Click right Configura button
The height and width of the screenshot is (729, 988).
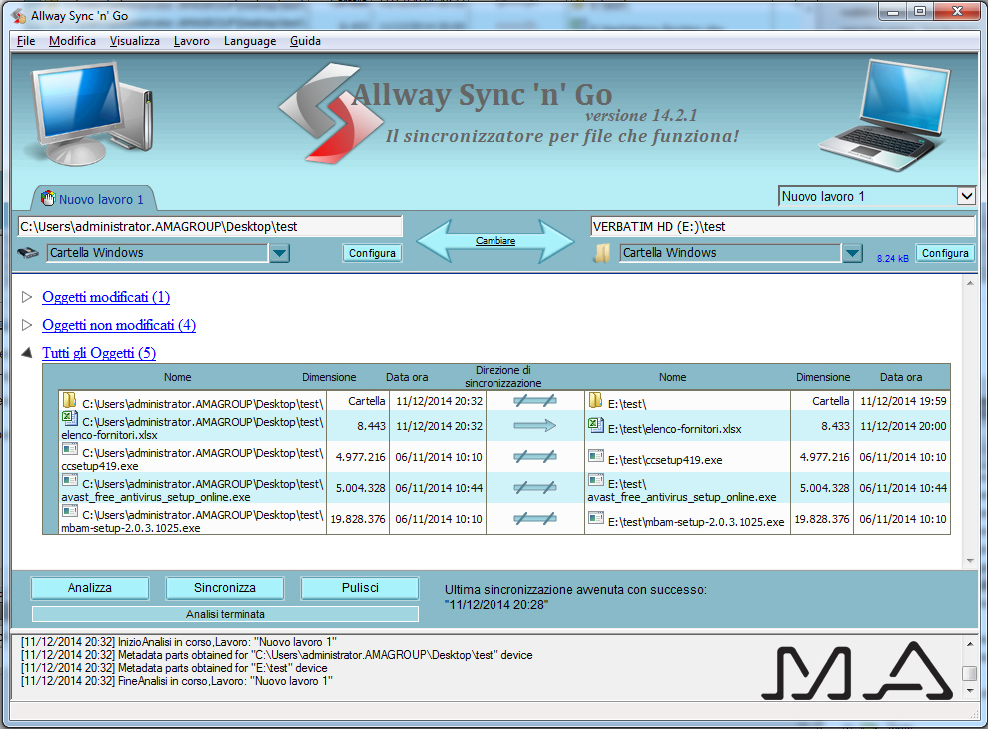[x=945, y=253]
